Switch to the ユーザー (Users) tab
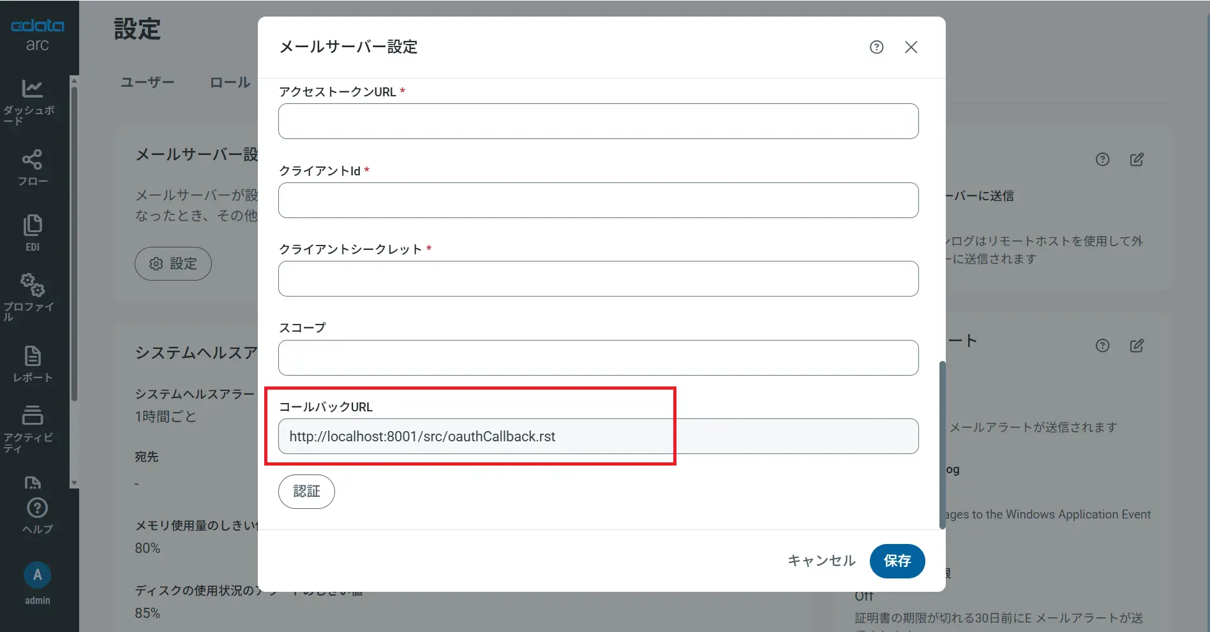The image size is (1210, 632). pyautogui.click(x=147, y=82)
